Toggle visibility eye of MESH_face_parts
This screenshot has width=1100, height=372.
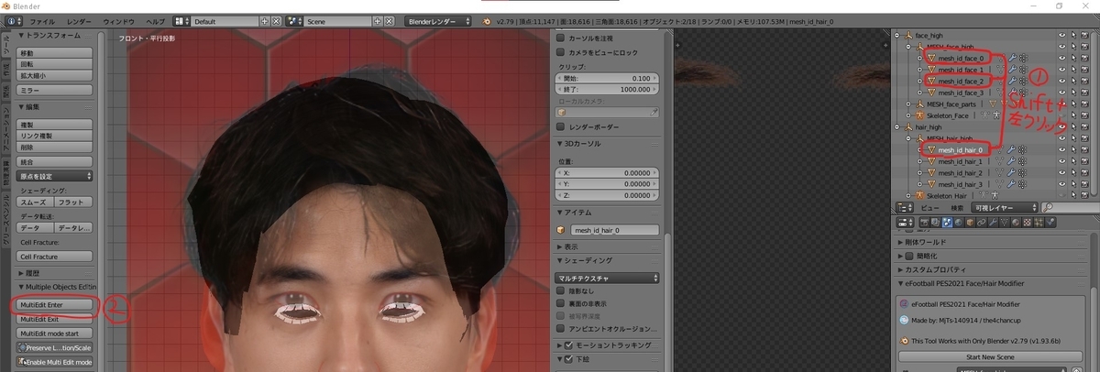pos(1061,104)
